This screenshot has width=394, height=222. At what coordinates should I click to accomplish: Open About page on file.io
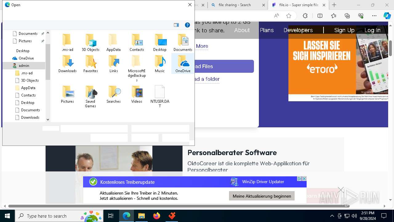tap(242, 30)
